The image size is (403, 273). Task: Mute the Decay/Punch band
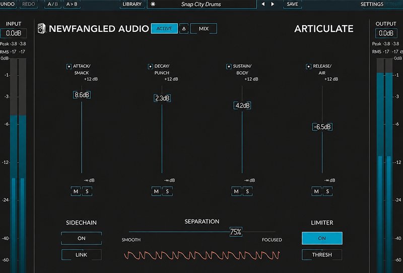[156, 191]
